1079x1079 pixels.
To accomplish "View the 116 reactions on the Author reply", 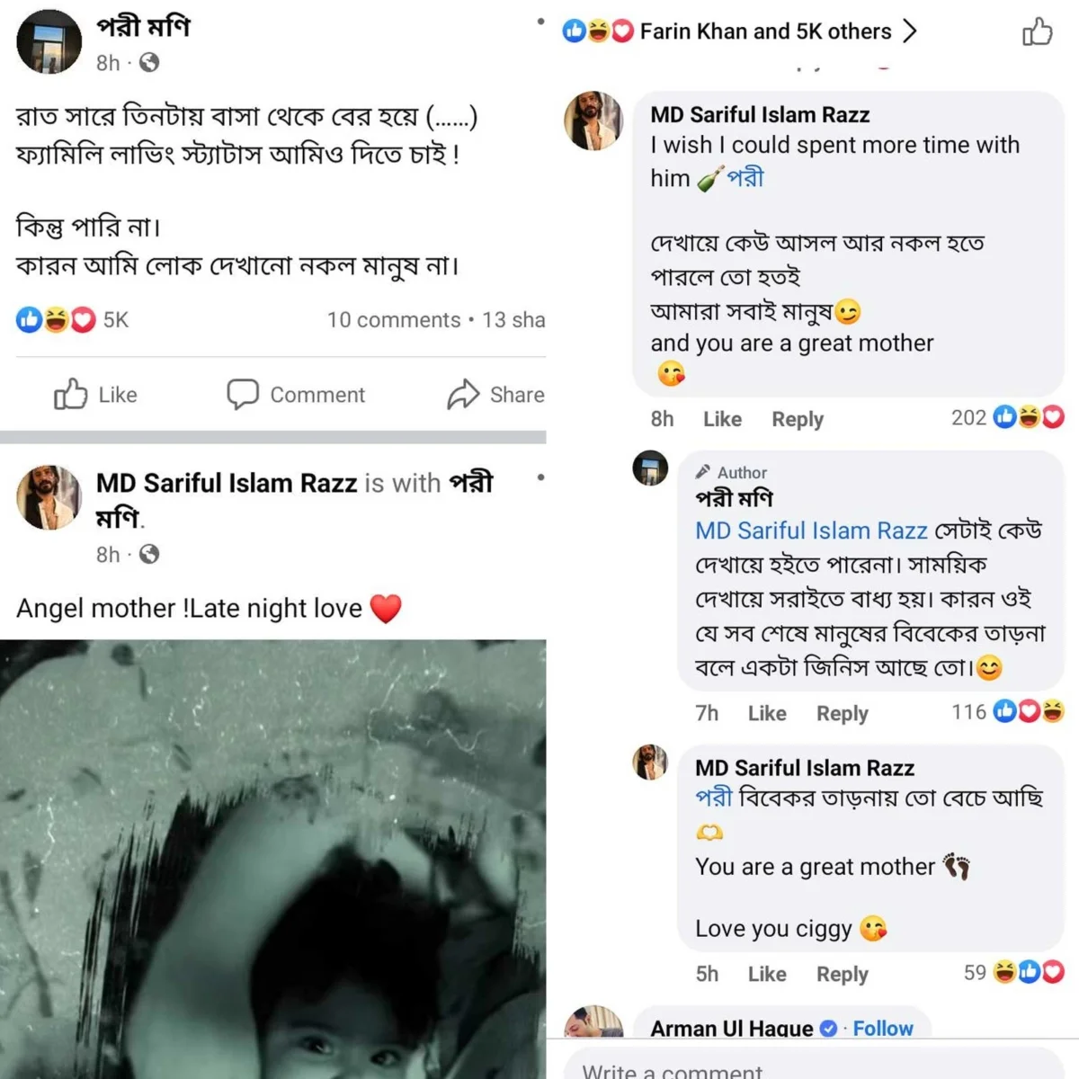I will point(1007,712).
